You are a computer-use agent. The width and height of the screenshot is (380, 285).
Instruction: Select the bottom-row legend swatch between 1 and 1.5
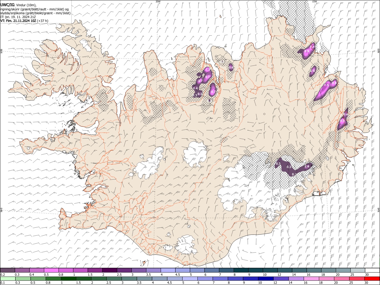point(69,278)
